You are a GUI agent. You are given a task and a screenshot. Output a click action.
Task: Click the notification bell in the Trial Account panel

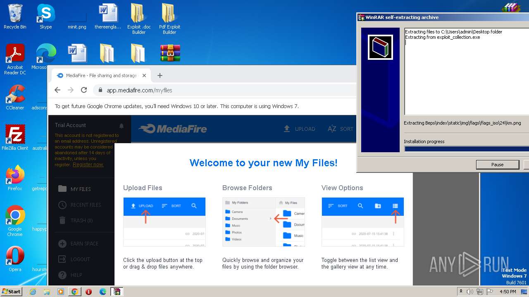122,125
